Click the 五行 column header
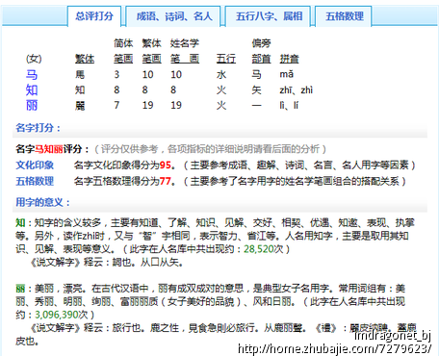The height and width of the screenshot is (356, 439). (x=226, y=59)
